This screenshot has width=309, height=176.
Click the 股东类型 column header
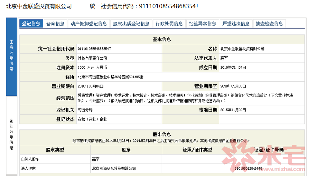pos(55,150)
